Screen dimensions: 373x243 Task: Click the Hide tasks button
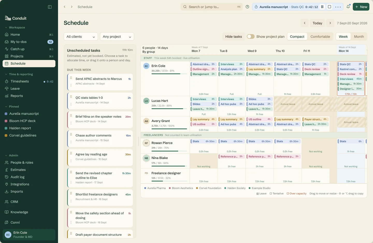coord(234,37)
